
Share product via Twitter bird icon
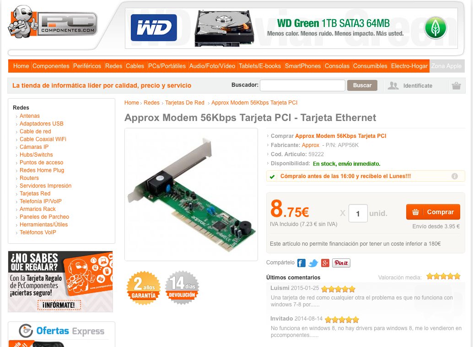tap(313, 263)
